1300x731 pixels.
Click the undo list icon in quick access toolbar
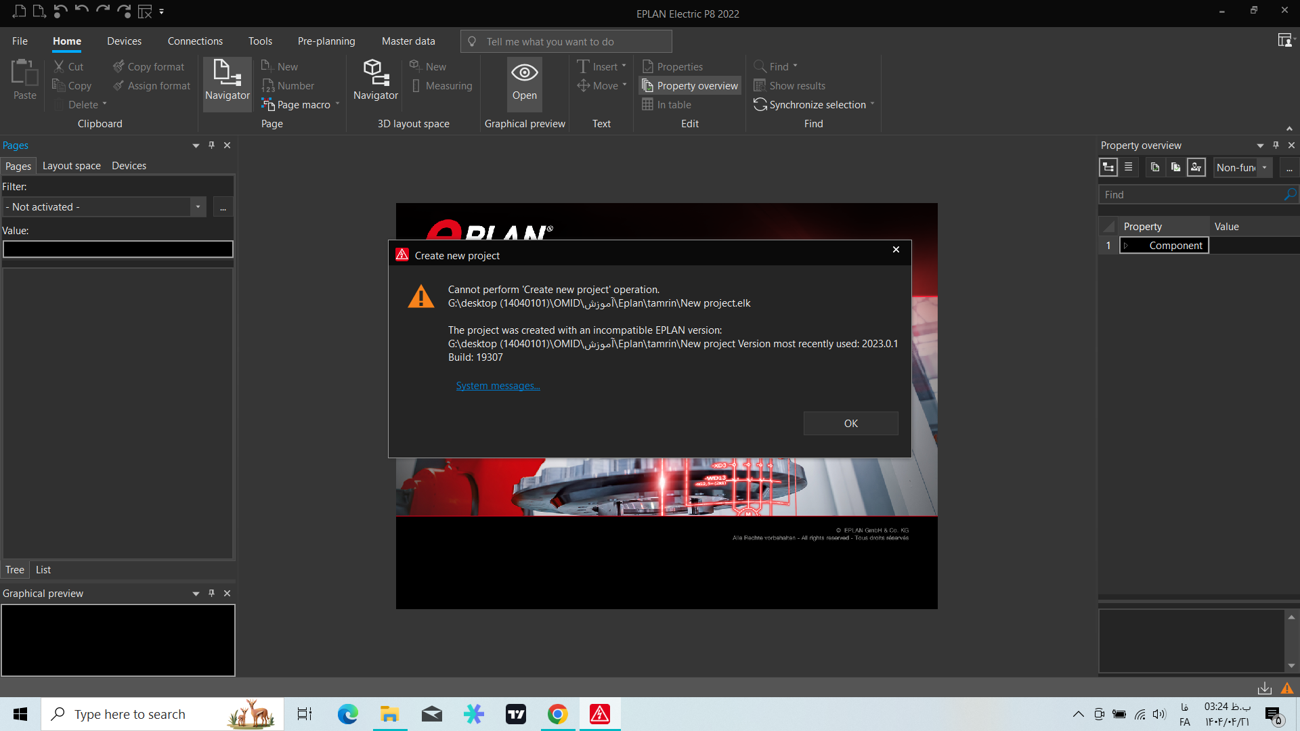[60, 11]
